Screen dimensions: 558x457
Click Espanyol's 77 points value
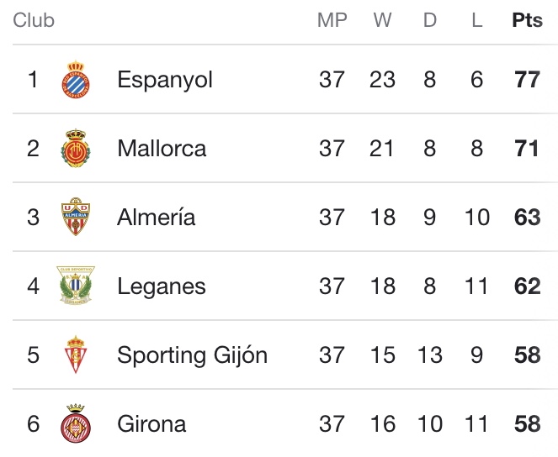click(528, 80)
